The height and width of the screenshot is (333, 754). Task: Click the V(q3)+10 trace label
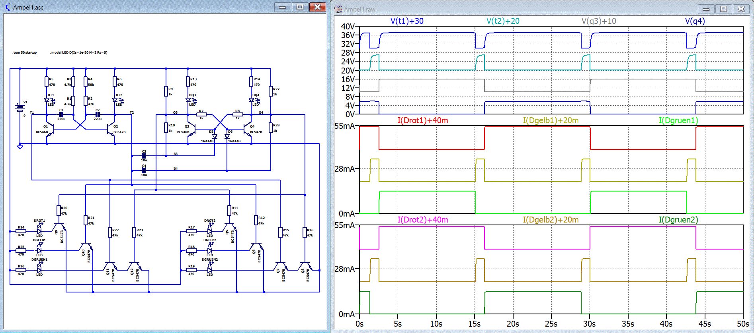599,21
